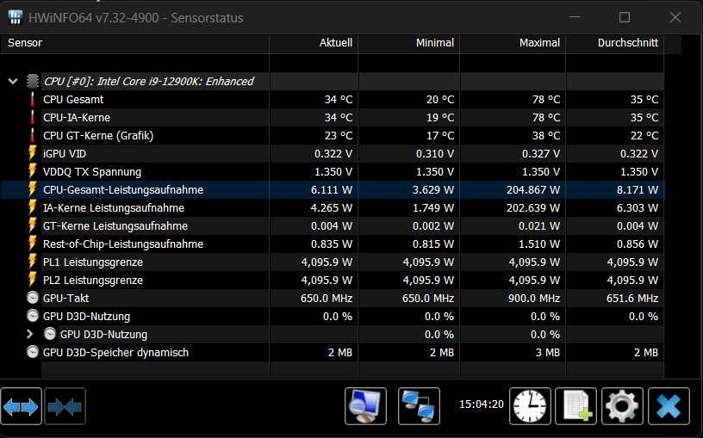This screenshot has height=438, width=703.
Task: Click the thermometer icon beside CPU-IA-Kerne
Action: pos(32,117)
